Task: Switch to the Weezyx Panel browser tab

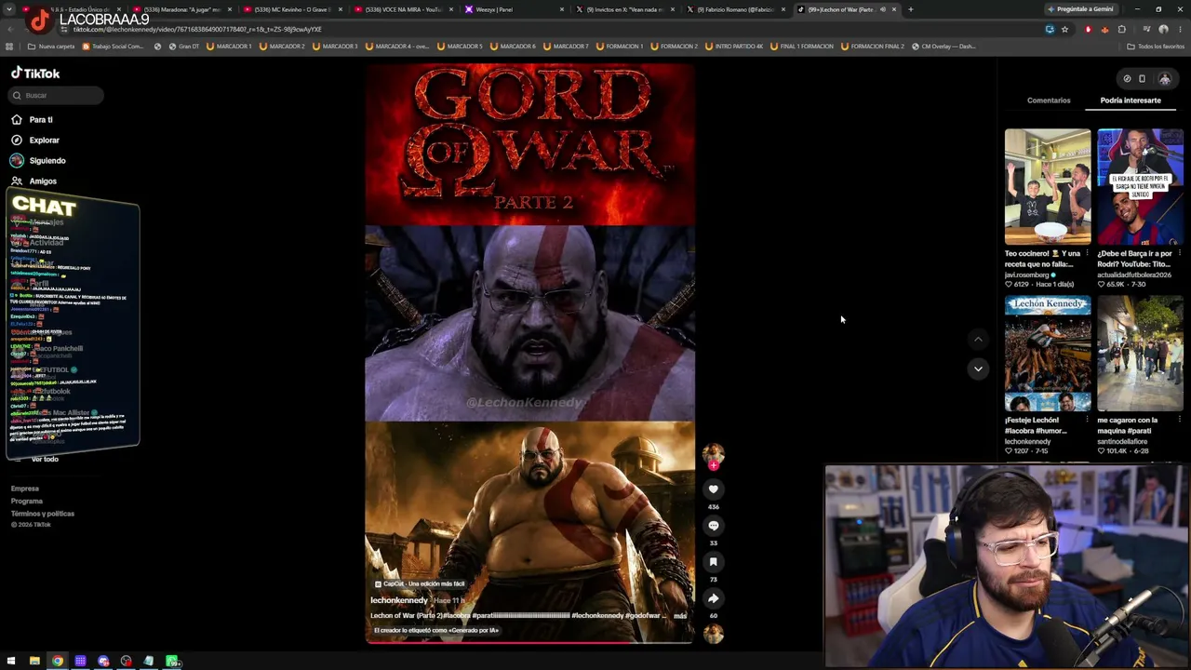Action: (x=513, y=9)
